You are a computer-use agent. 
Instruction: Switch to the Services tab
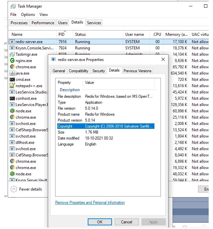(x=94, y=23)
